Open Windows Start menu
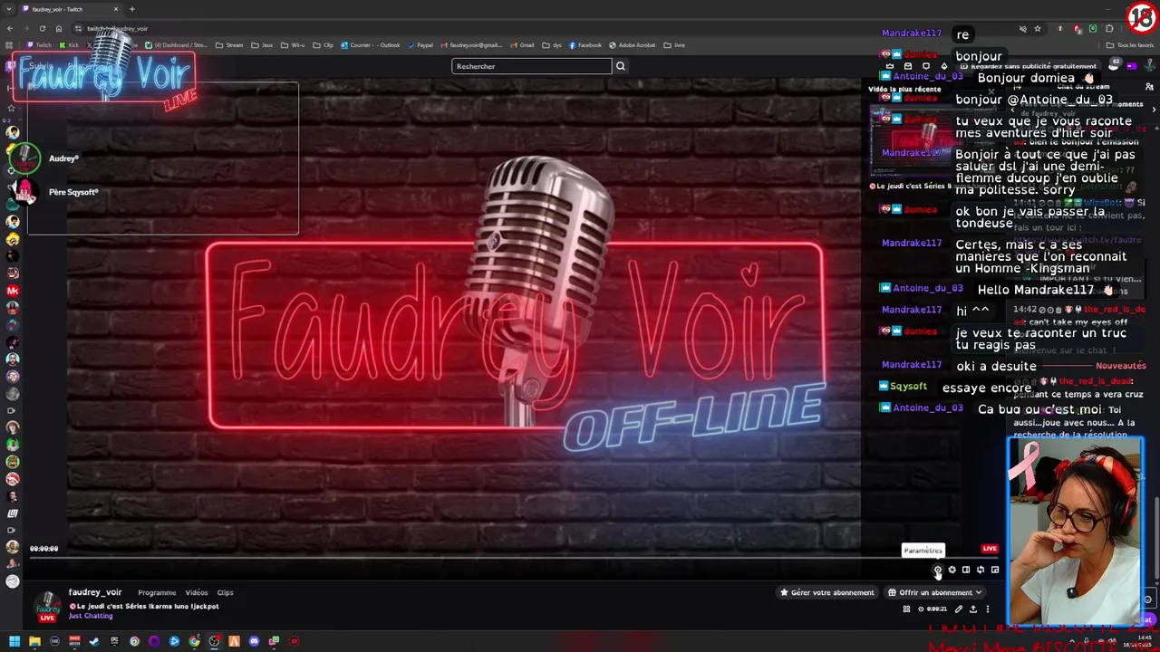This screenshot has width=1160, height=652. [x=14, y=641]
